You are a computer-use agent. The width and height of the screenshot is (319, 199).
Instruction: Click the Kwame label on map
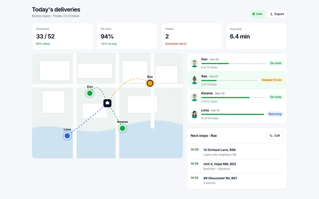pyautogui.click(x=122, y=122)
